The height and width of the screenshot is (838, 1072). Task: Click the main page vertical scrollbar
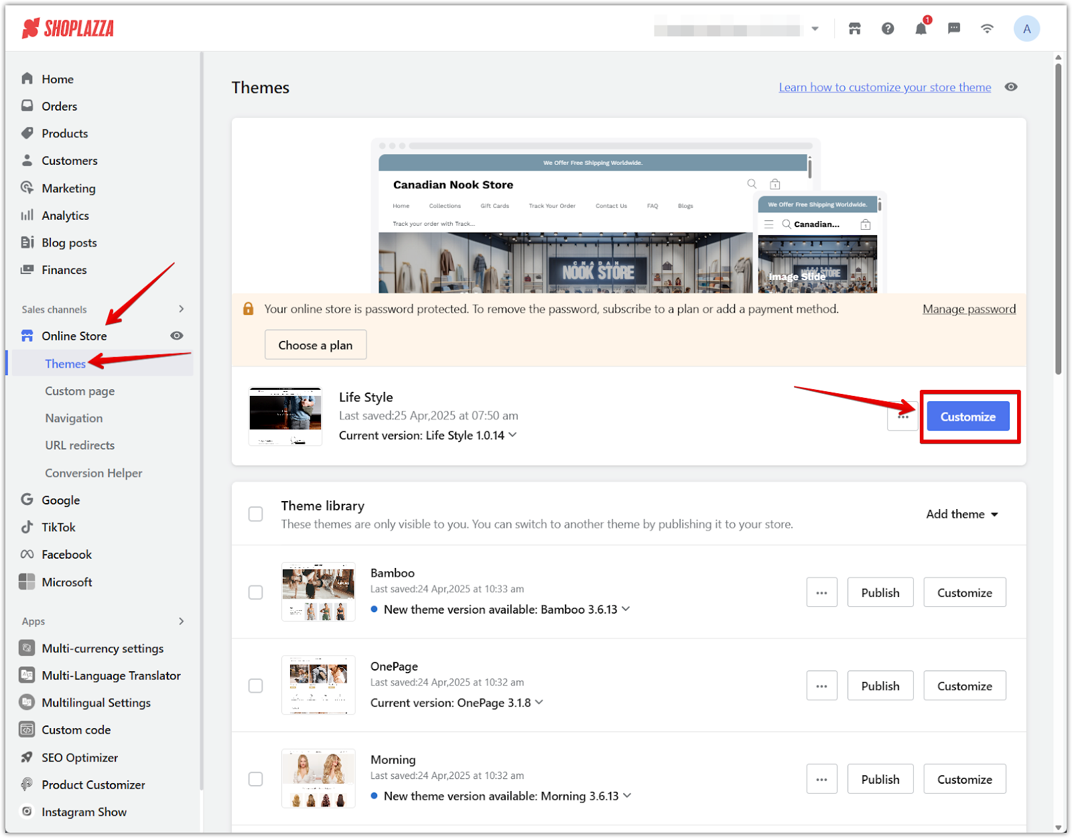1058,218
